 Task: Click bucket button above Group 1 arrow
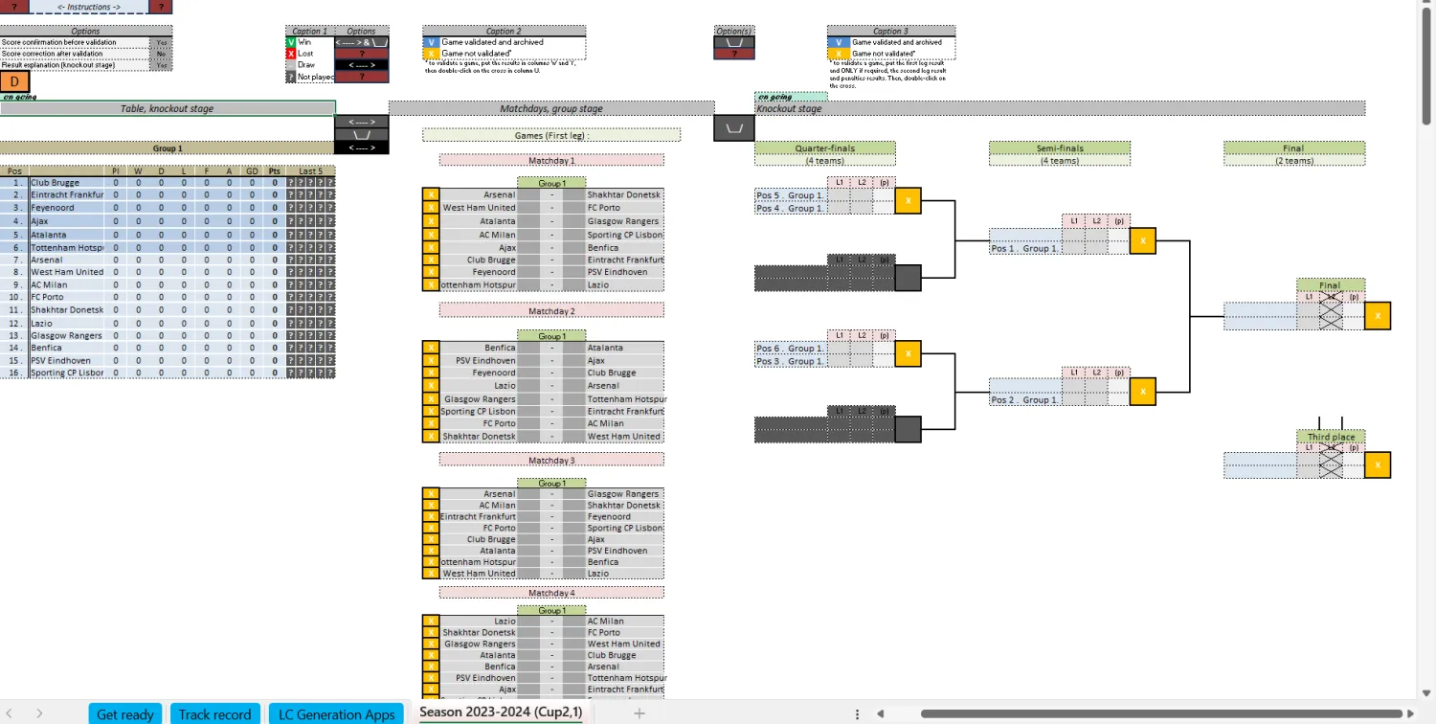(361, 135)
